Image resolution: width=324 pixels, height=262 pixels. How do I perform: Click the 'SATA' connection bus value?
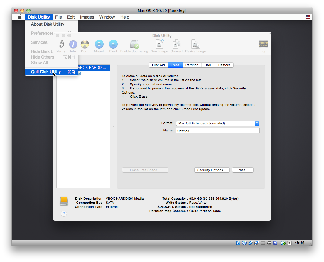pos(110,203)
